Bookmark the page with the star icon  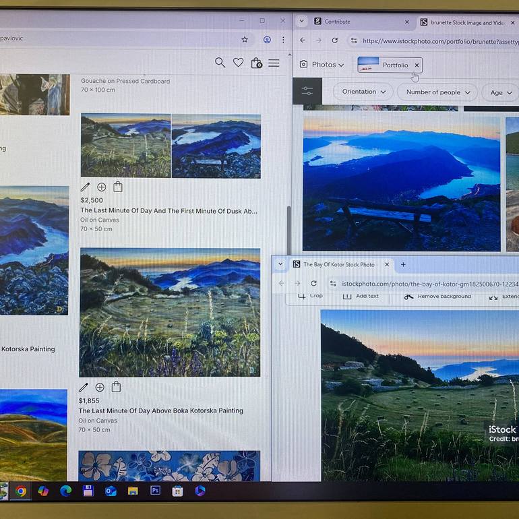click(245, 40)
